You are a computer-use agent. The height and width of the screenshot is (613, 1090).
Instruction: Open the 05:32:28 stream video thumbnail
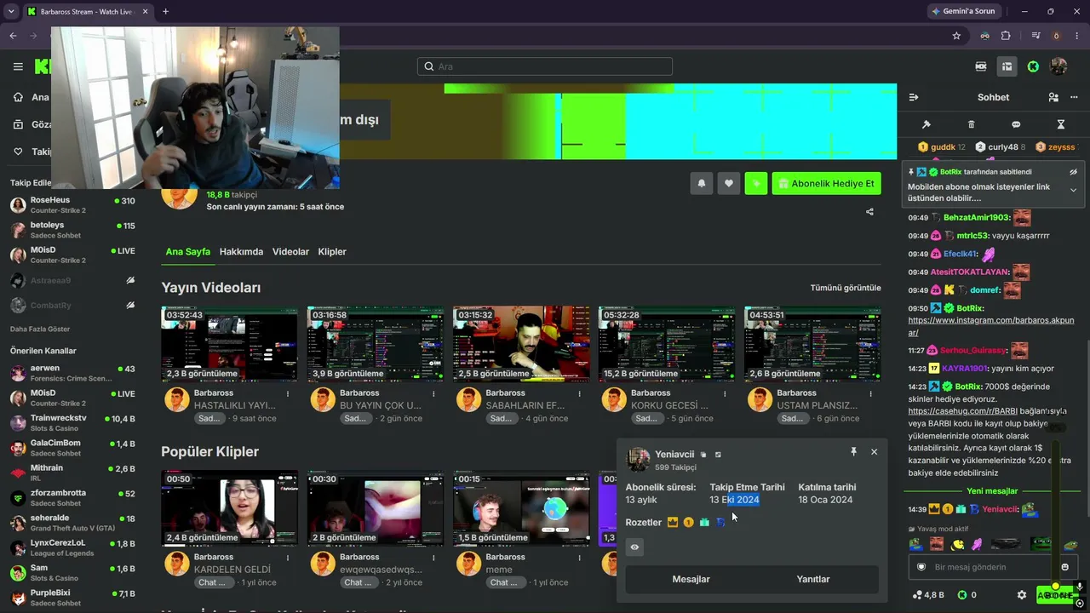tap(666, 344)
